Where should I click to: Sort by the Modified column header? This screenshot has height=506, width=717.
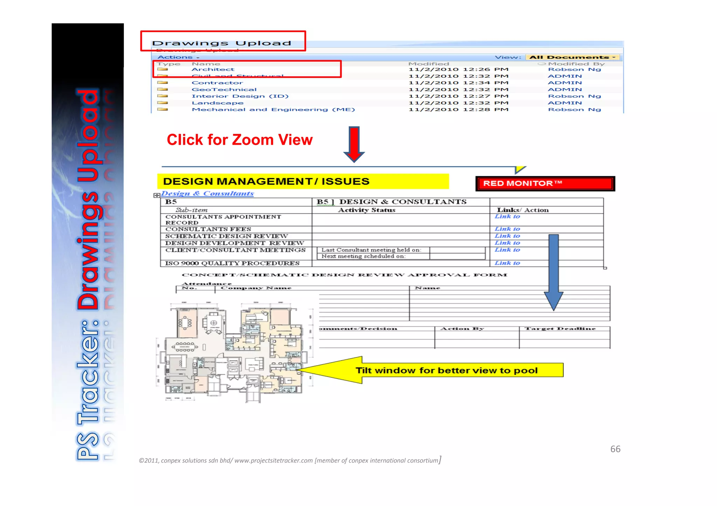click(x=429, y=64)
